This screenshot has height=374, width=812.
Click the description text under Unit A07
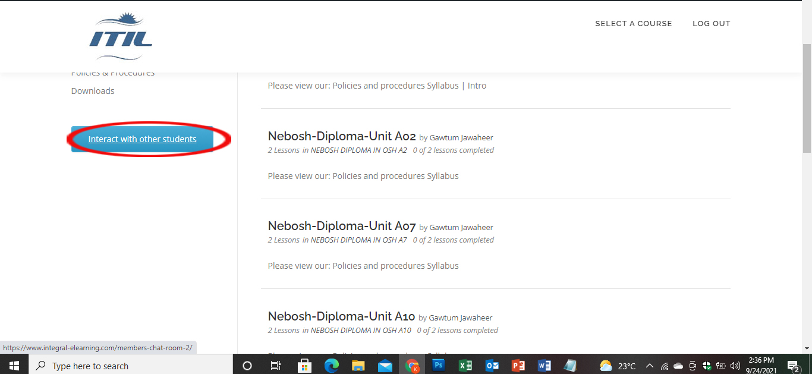click(x=363, y=266)
